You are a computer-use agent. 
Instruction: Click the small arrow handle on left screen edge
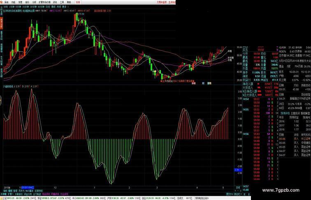tap(0, 100)
